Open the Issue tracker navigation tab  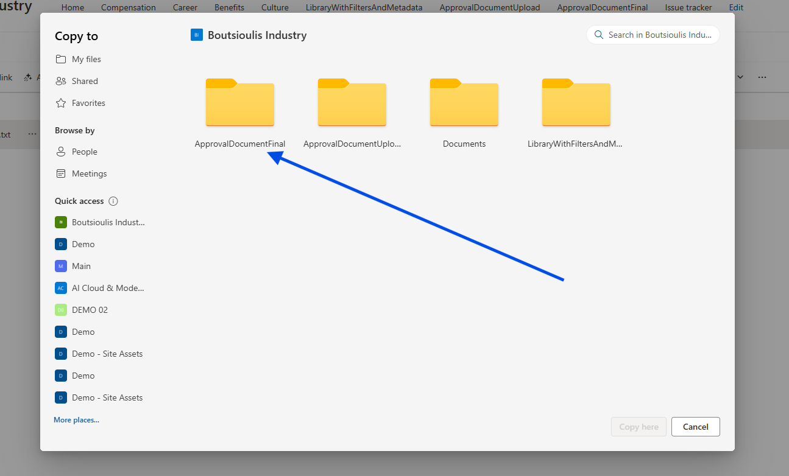tap(688, 8)
